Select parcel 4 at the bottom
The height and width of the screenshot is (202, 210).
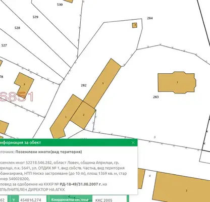click(150, 176)
